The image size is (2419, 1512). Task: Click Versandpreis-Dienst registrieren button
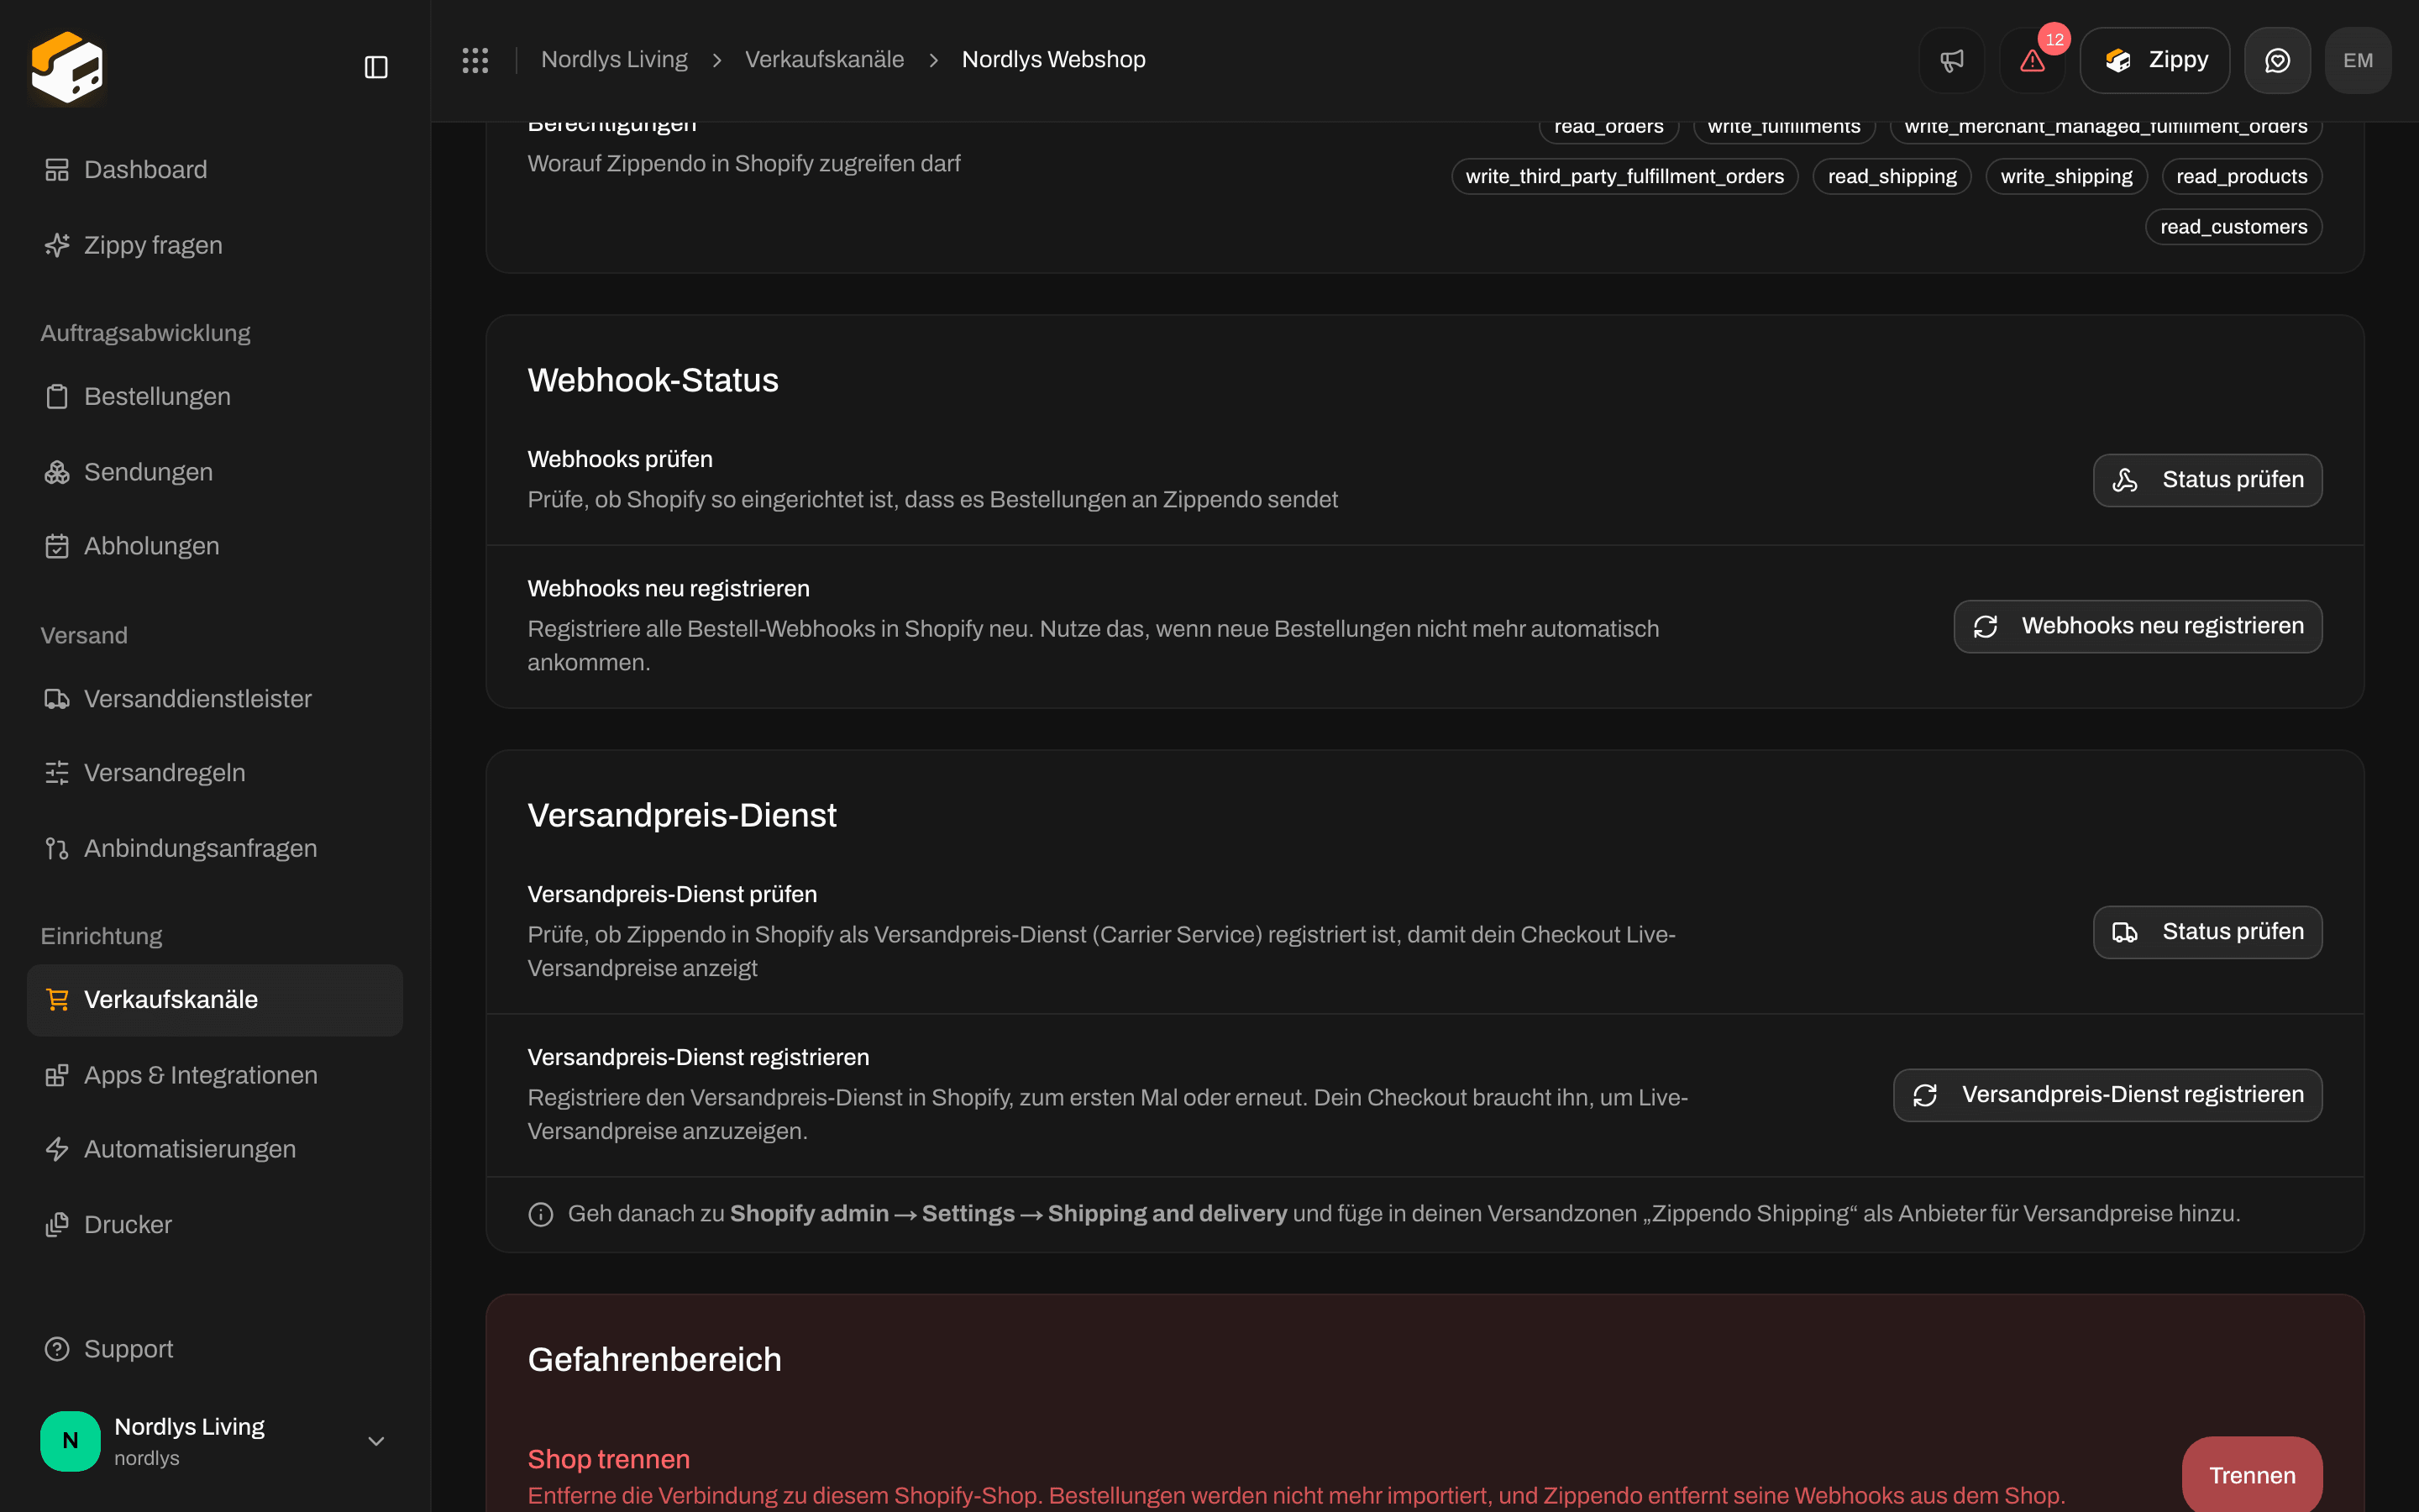pos(2107,1095)
